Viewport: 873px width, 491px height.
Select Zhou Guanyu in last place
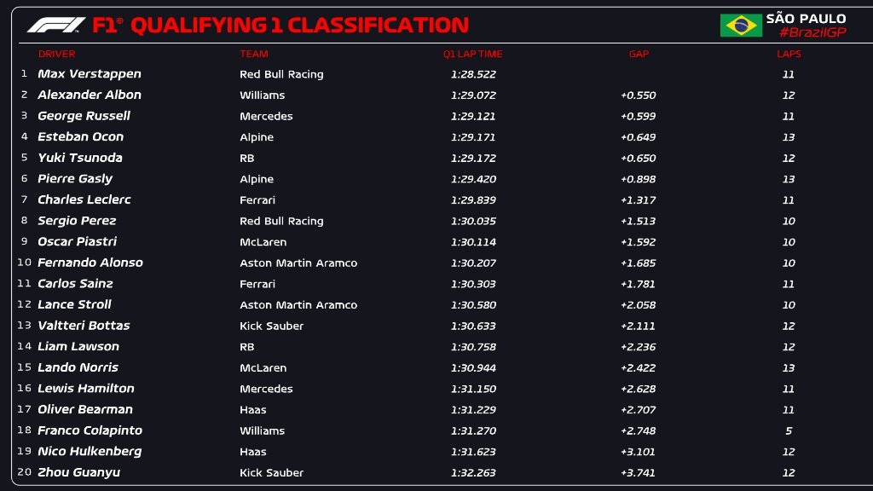[78, 472]
